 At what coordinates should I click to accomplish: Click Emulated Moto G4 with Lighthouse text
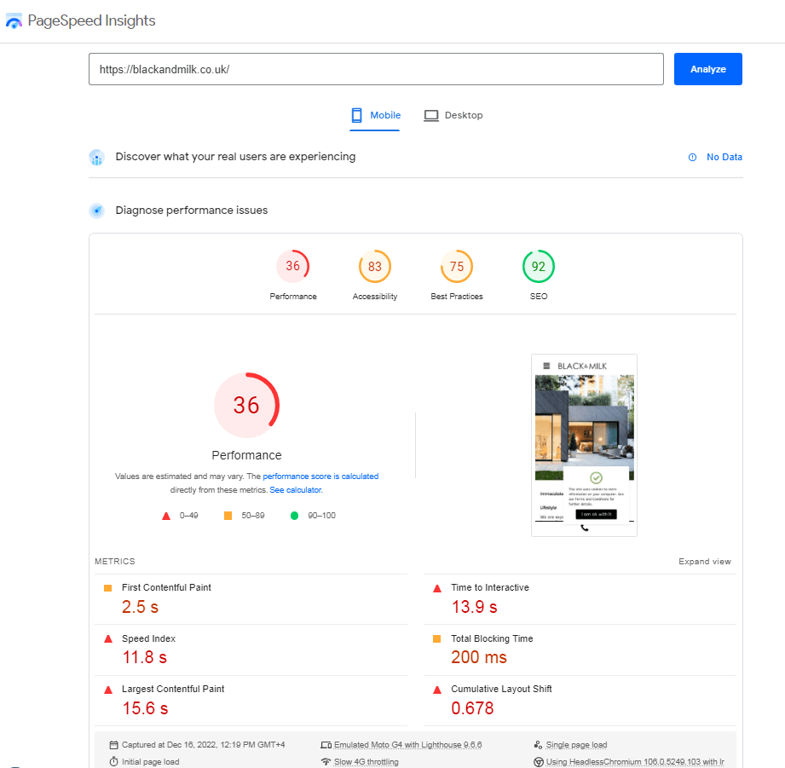click(x=407, y=745)
